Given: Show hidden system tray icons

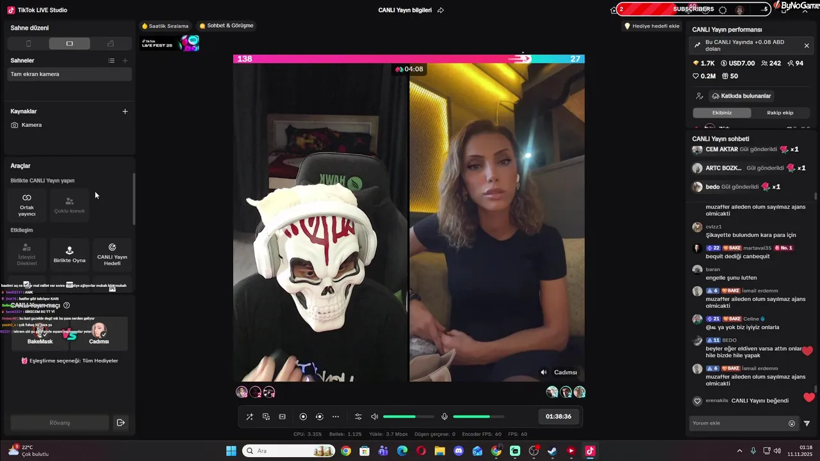Looking at the screenshot, I should click(739, 451).
